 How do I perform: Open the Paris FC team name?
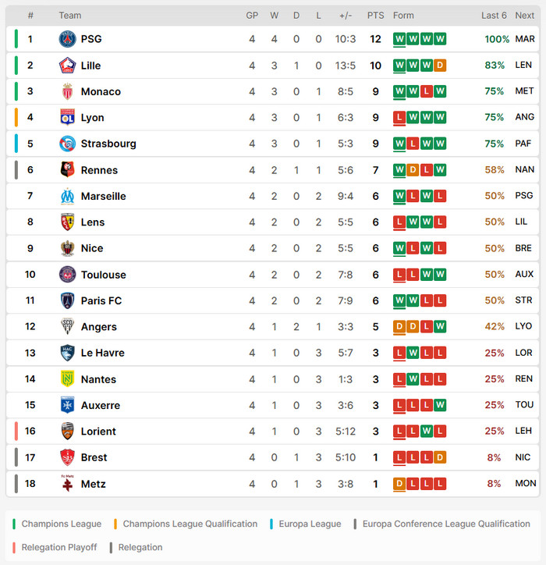(101, 300)
